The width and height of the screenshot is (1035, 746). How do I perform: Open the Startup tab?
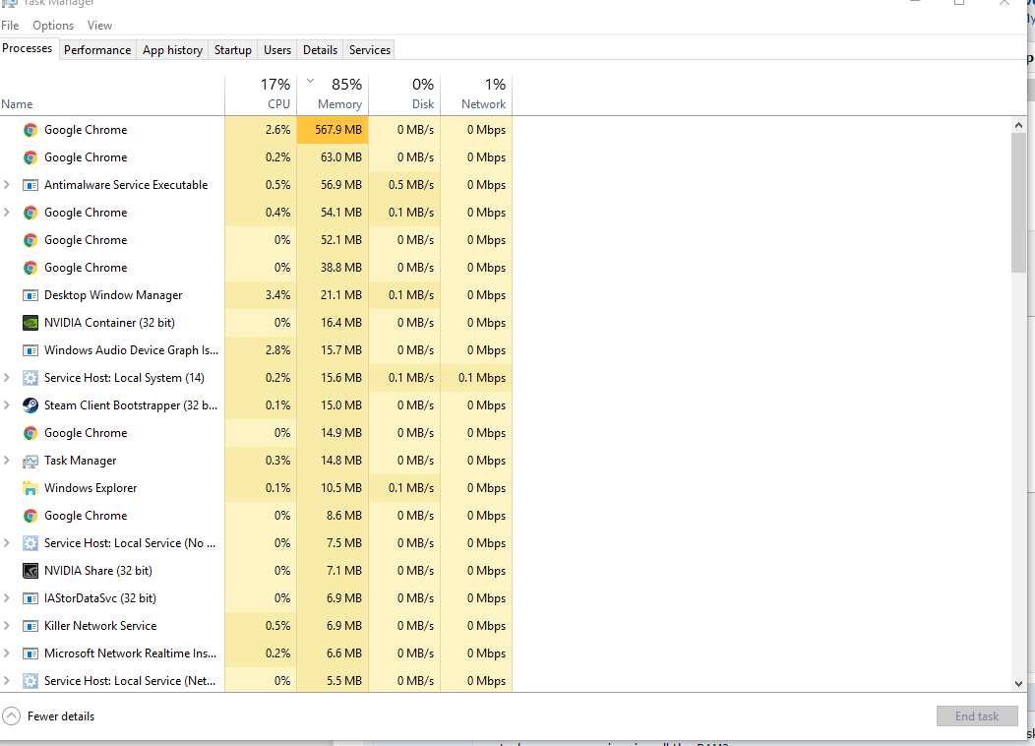(233, 50)
